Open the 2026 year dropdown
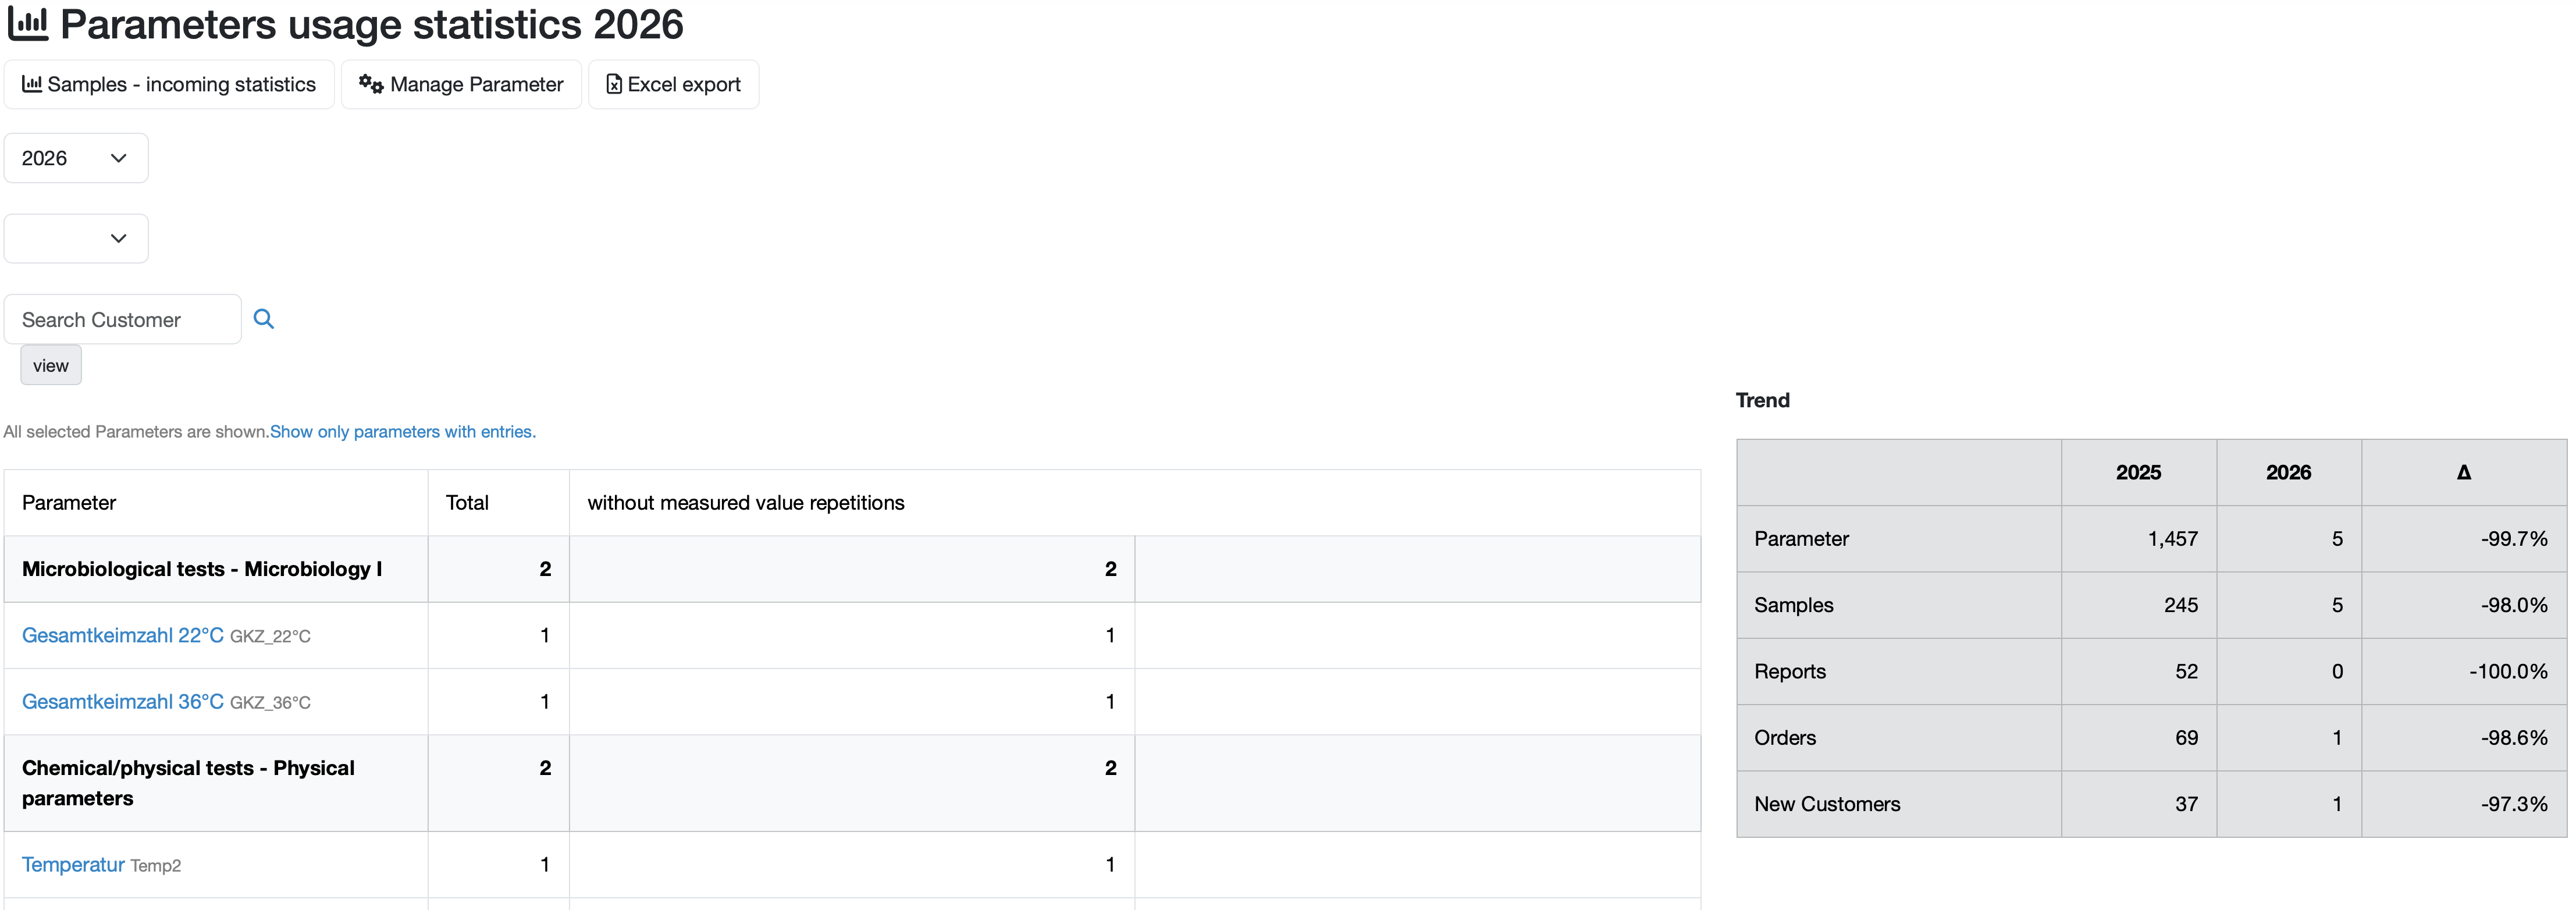 76,158
